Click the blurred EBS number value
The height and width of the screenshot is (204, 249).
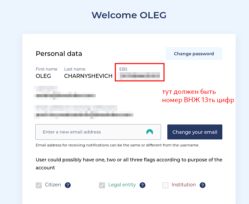(x=140, y=76)
